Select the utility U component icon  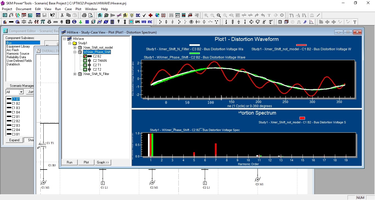68,22
